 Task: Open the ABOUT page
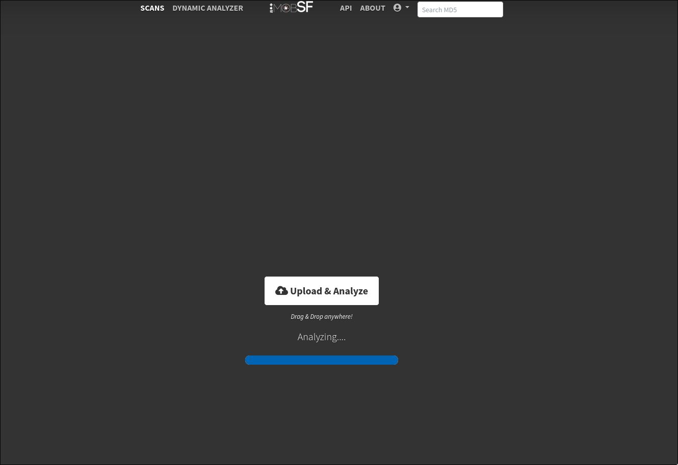[373, 8]
